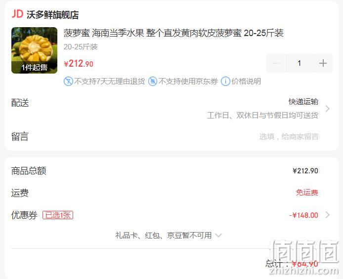Click the no 7-day return icon
This screenshot has height=279, width=343.
tap(68, 81)
